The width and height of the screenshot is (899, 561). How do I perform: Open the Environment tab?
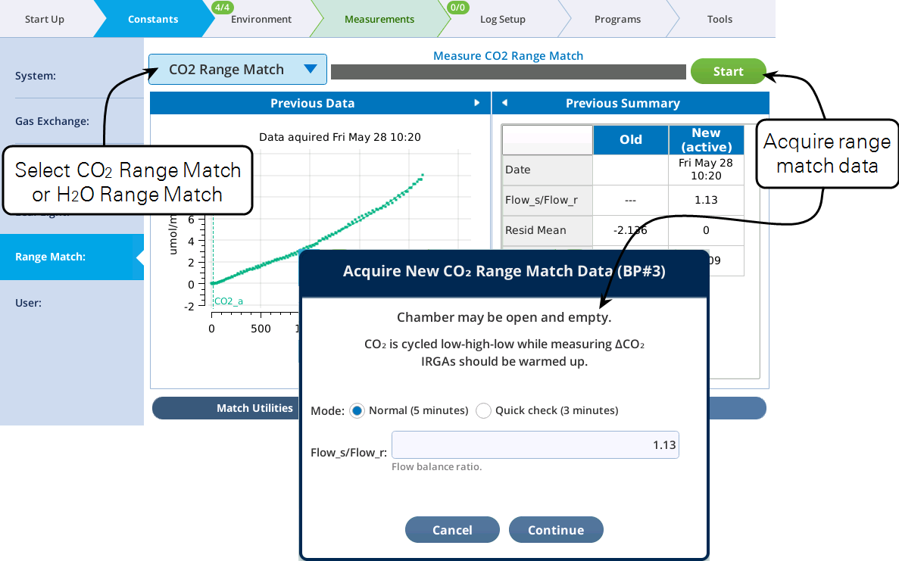click(x=261, y=19)
